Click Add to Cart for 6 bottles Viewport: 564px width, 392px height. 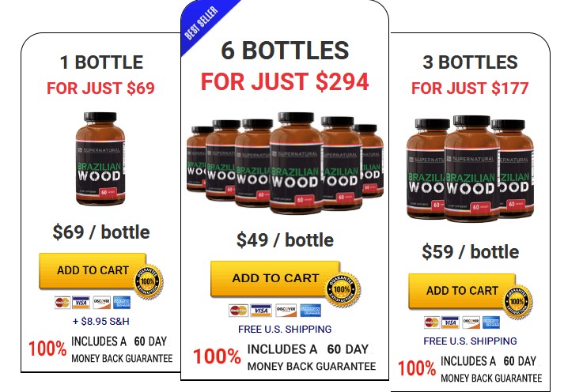(275, 278)
